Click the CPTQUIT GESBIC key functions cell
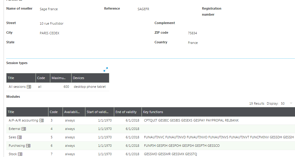The image size is (295, 157). (x=191, y=120)
